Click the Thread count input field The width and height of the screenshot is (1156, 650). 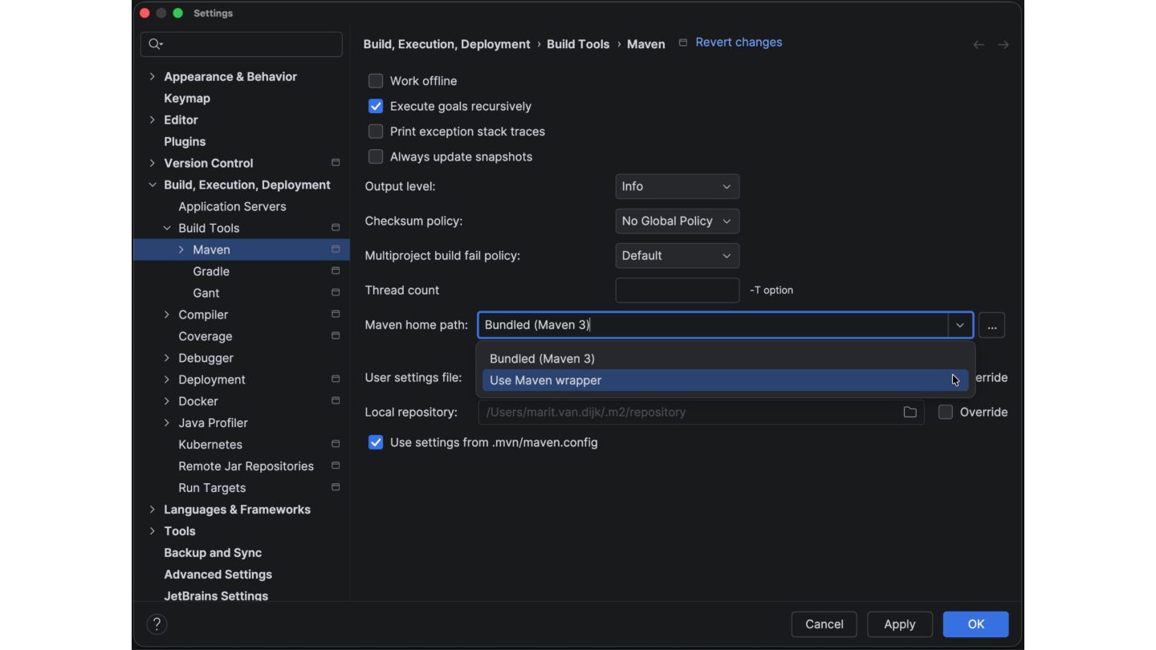tap(677, 290)
